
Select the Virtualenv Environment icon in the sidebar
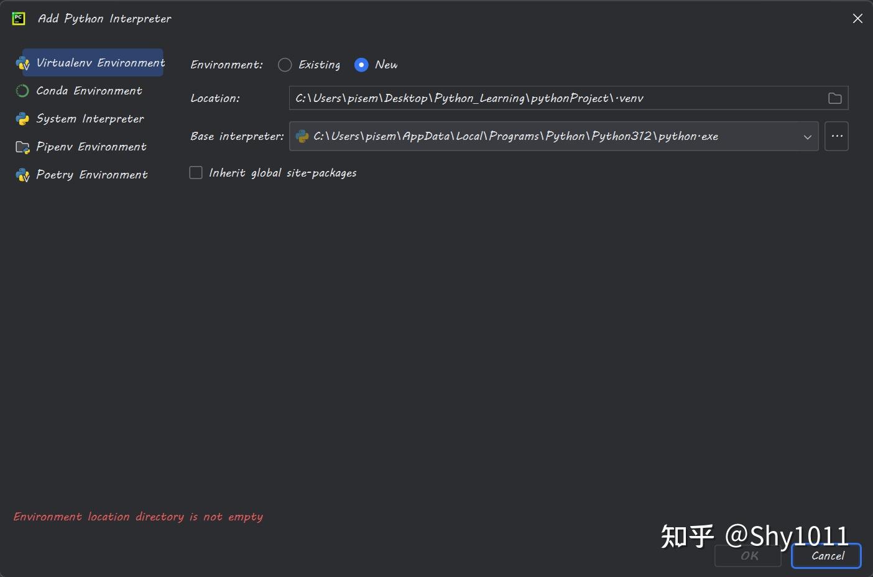22,63
